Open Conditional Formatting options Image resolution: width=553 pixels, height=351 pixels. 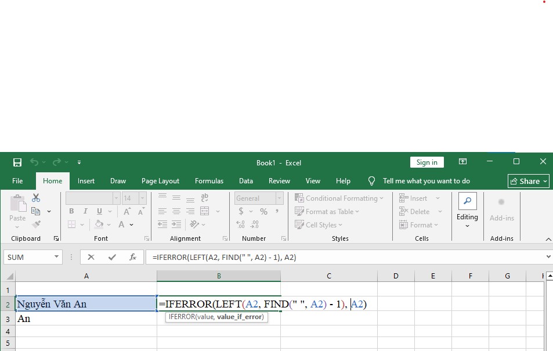click(339, 198)
